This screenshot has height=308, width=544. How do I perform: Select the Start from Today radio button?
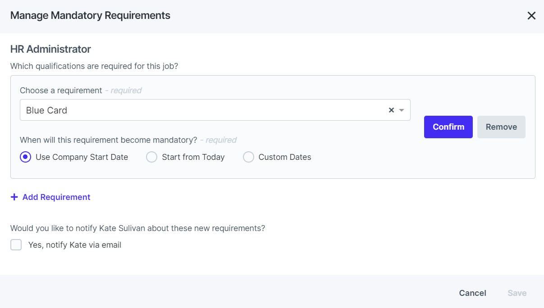[151, 157]
